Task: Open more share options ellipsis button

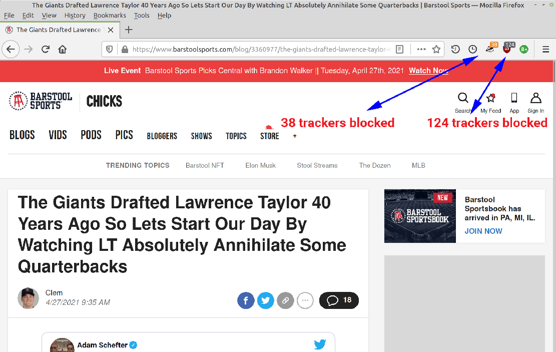Action: (x=305, y=300)
